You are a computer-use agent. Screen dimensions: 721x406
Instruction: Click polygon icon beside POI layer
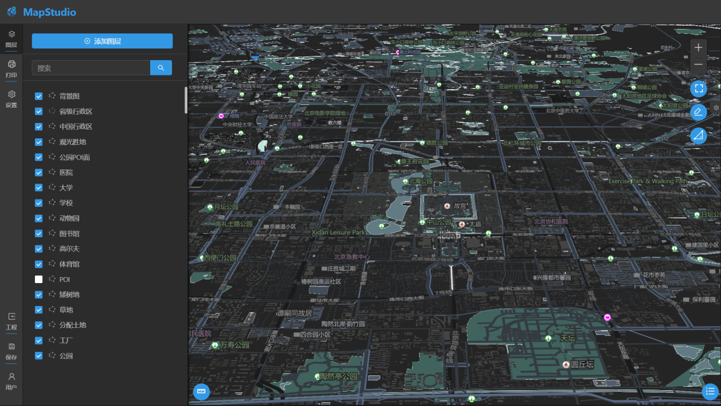point(52,279)
